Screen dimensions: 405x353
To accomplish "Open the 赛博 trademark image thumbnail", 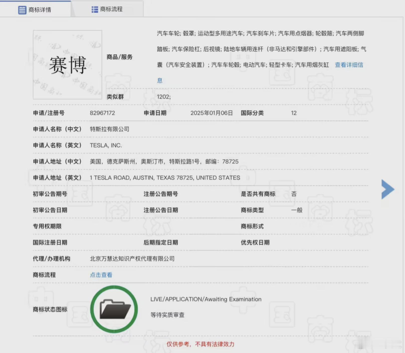I will [67, 65].
